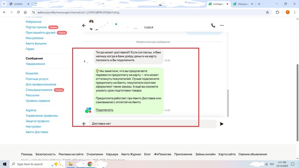
Task: Reload the page with refresh icon
Action: click(18, 12)
